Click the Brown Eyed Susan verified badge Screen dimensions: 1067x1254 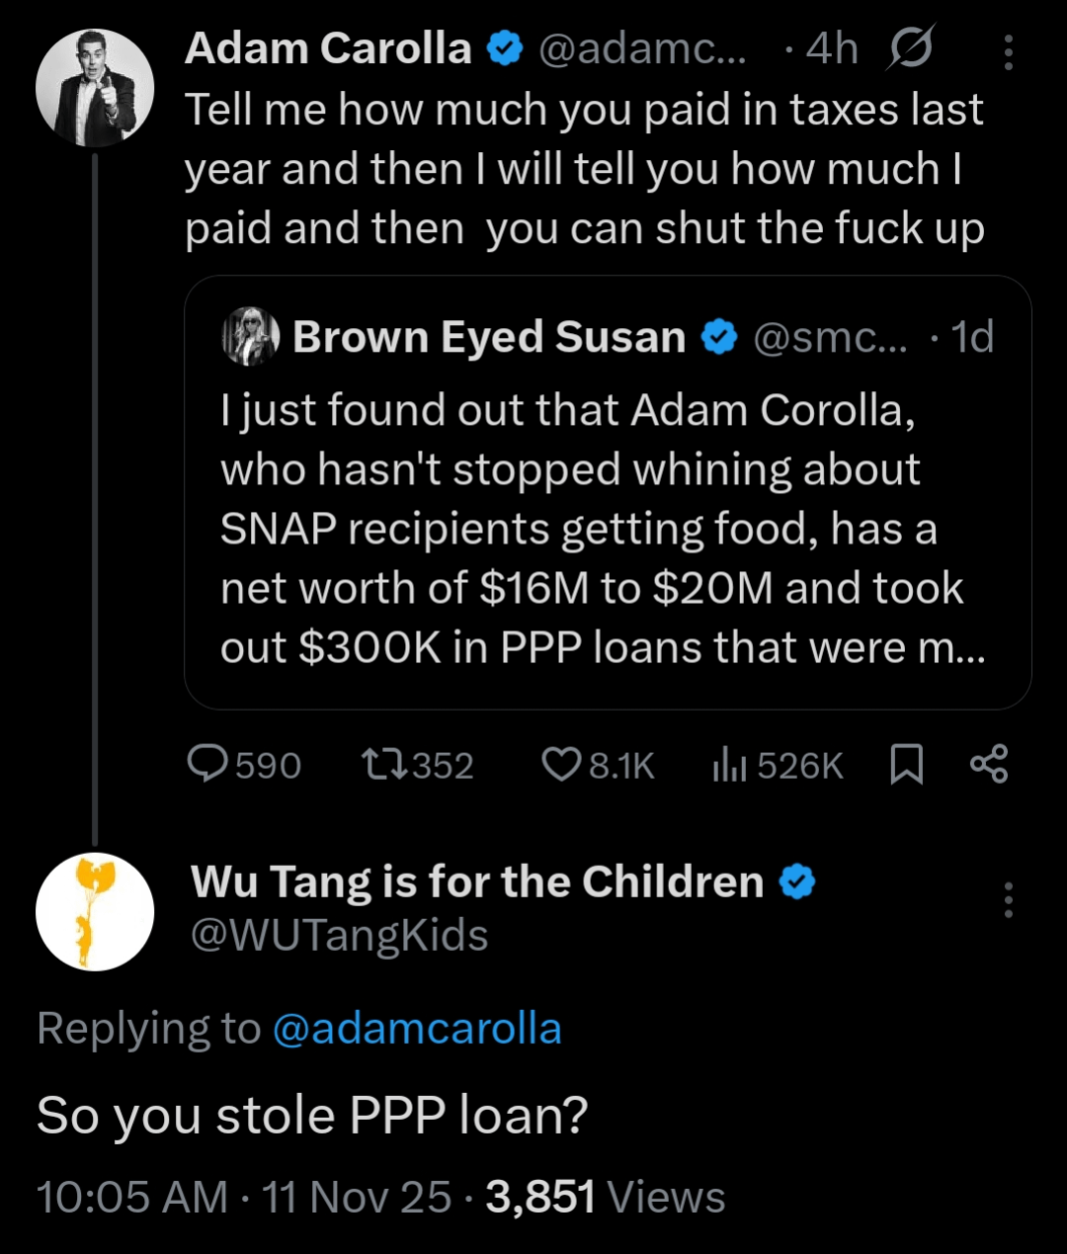(x=719, y=338)
